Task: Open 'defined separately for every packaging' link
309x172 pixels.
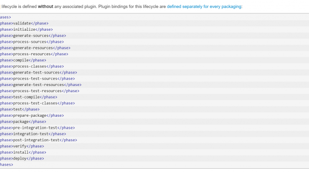Action: pyautogui.click(x=204, y=7)
